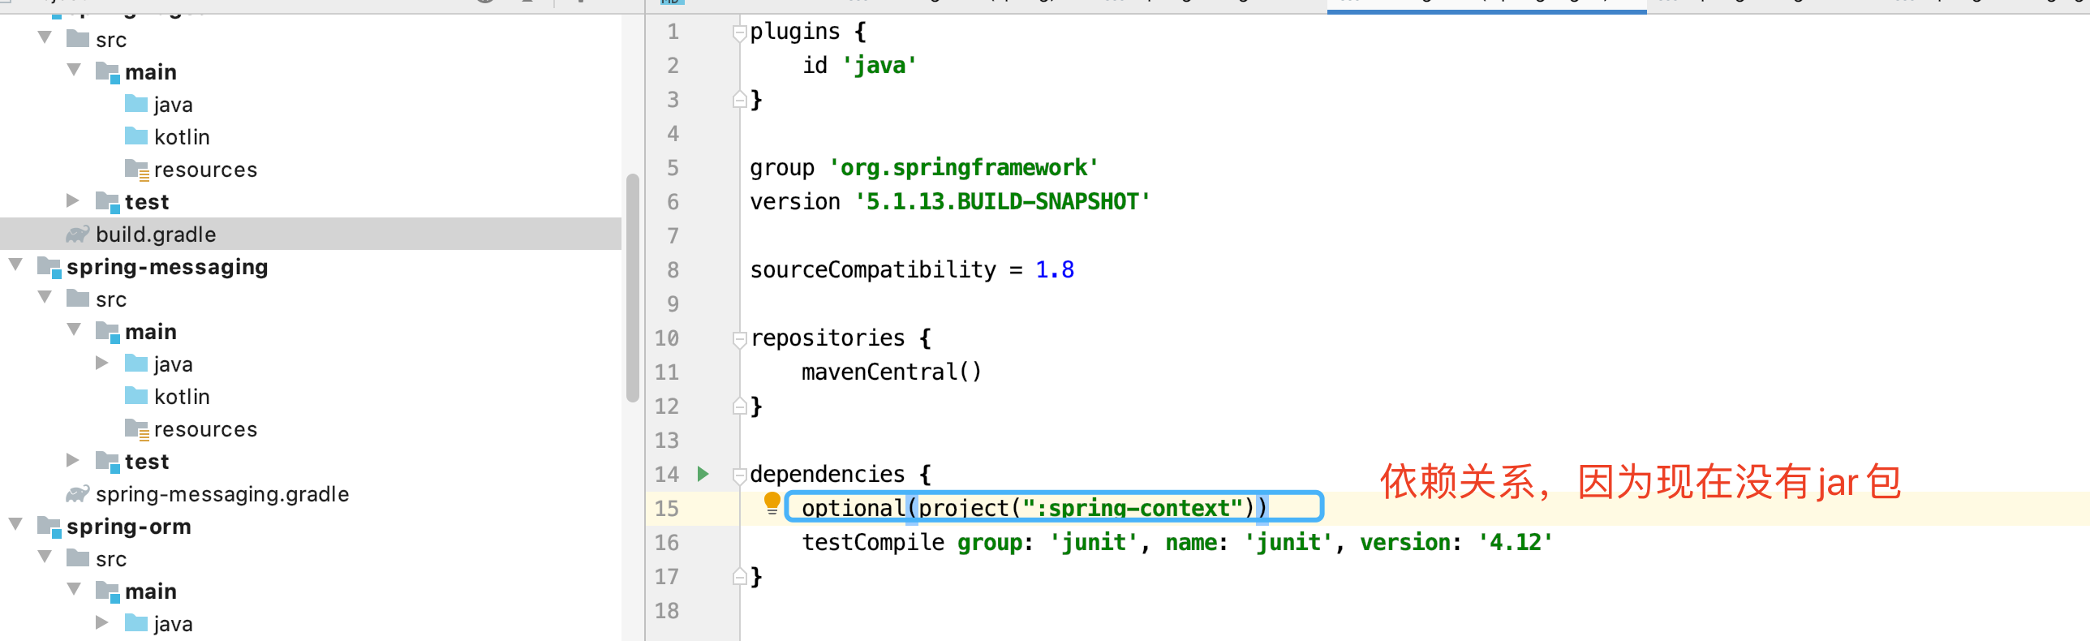Click main folder icon under spring-orm
This screenshot has width=2090, height=641.
(107, 592)
